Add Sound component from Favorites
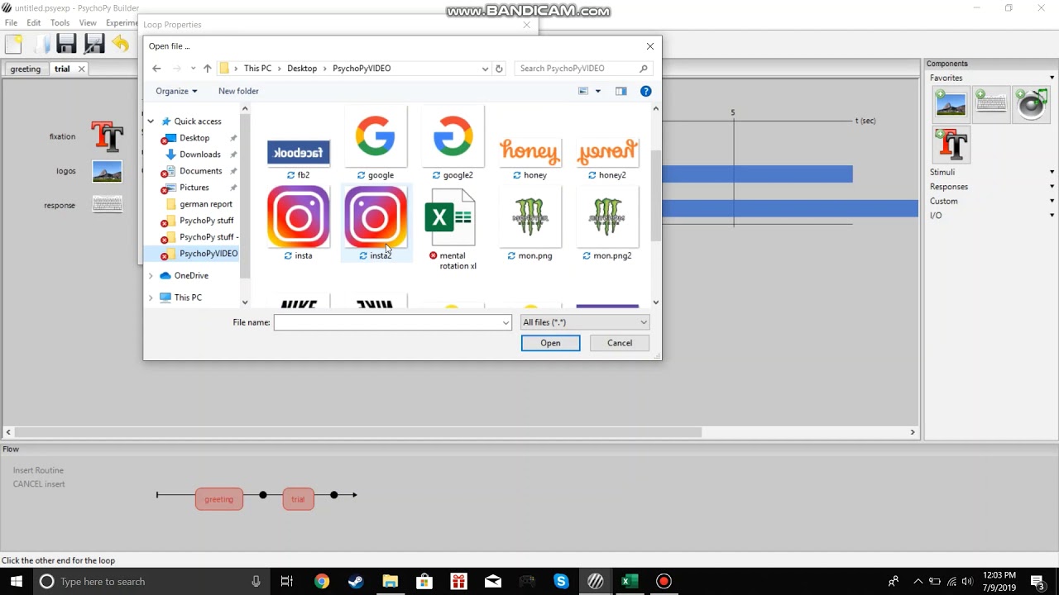Screen dimensions: 1059x595 click(1032, 104)
